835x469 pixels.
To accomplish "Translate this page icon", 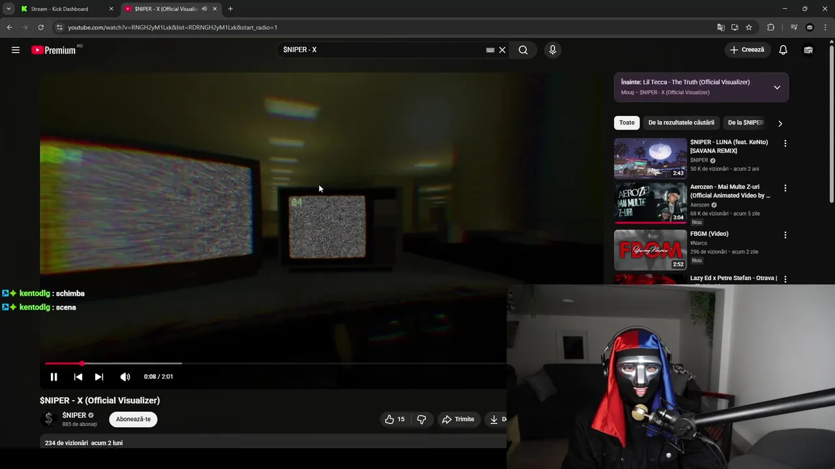I will click(x=721, y=27).
